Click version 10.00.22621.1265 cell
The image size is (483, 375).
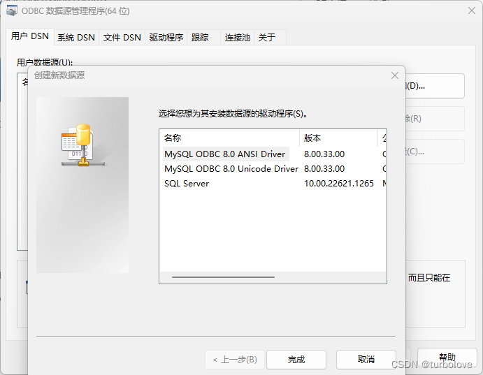click(339, 184)
